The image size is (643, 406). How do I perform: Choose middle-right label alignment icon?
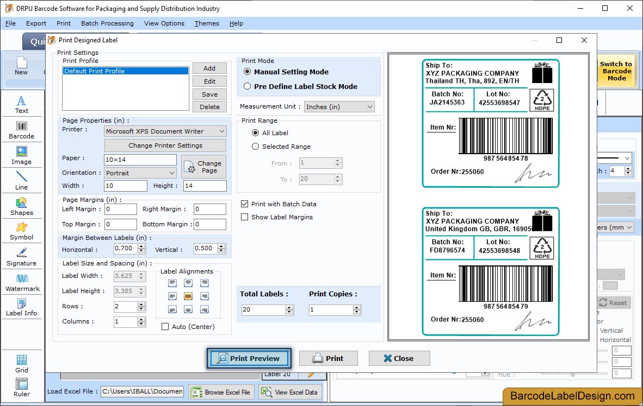(x=205, y=296)
